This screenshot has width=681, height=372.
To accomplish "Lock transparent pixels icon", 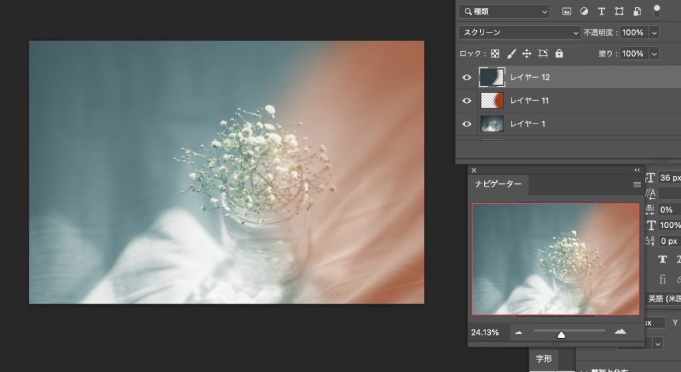I will coord(495,54).
